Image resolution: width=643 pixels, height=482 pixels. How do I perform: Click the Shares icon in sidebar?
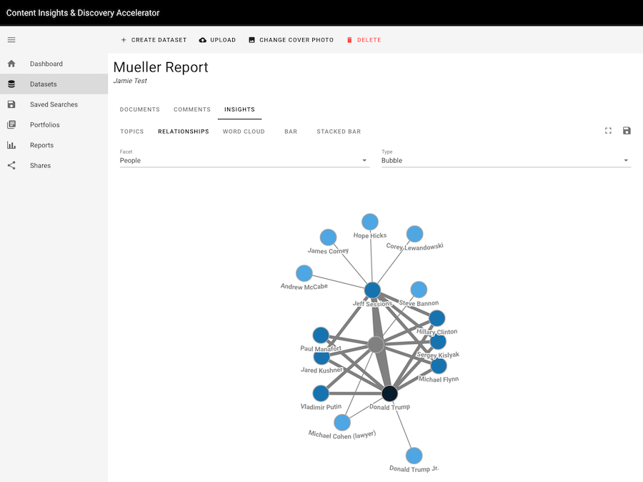tap(11, 165)
